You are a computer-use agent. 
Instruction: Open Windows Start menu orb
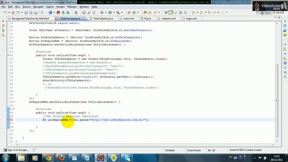click(x=5, y=158)
